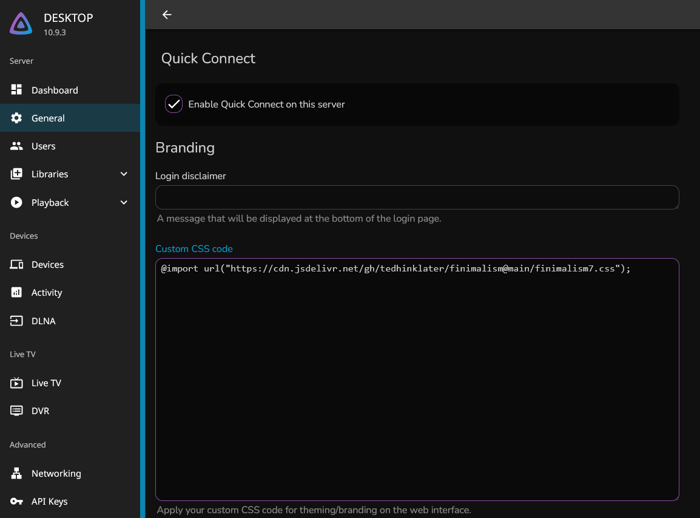Select the Live TV icon
Screen dimensions: 700x518
pos(16,383)
